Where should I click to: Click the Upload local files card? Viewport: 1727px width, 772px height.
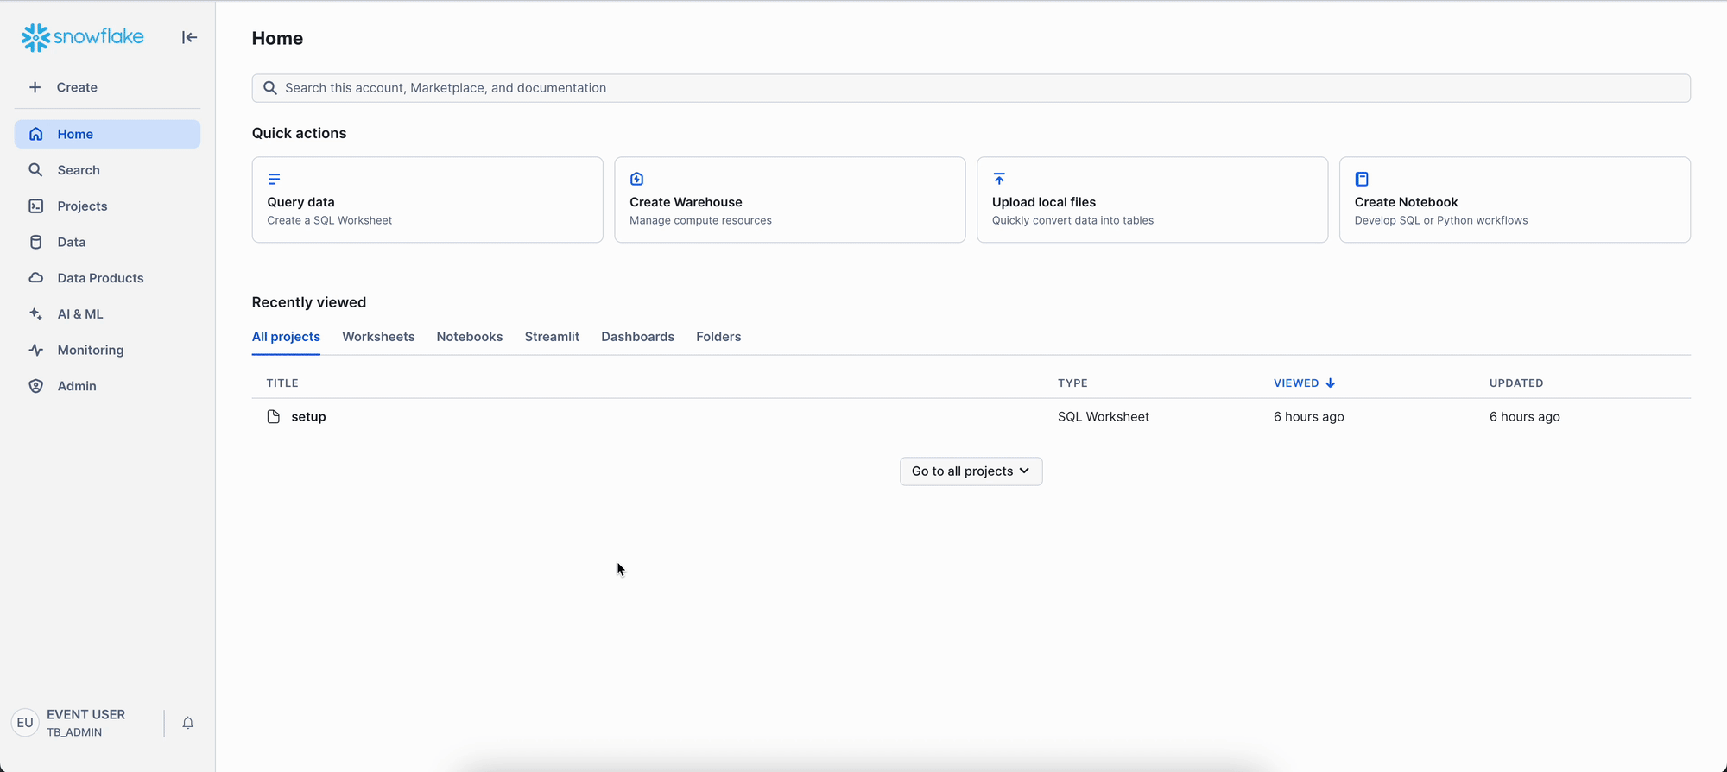(1152, 199)
